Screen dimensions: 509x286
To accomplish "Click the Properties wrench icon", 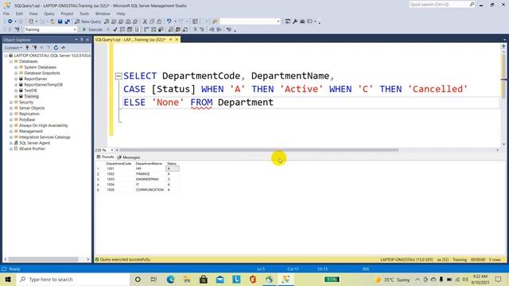I will [295, 21].
